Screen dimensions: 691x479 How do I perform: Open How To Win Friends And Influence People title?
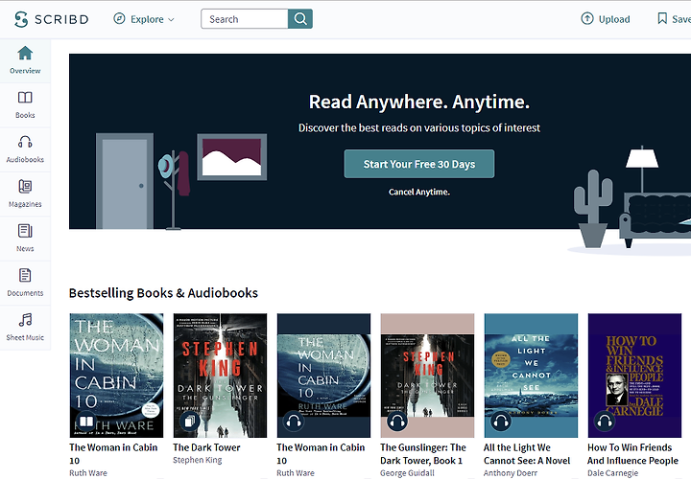632,454
